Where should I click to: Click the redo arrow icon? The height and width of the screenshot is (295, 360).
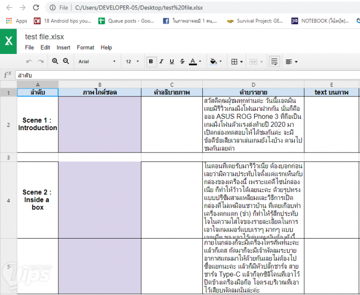point(41,61)
